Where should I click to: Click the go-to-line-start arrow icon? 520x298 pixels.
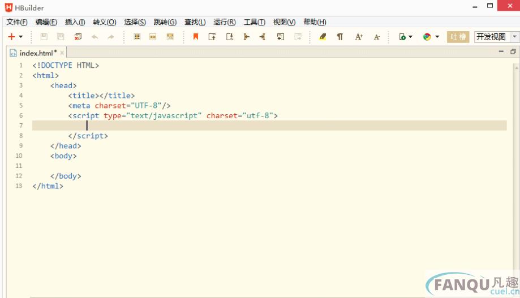[x=246, y=37]
